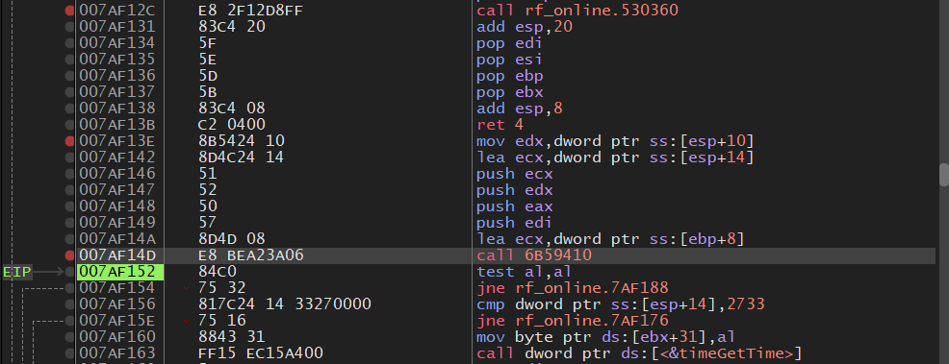The image size is (949, 364).
Task: Select address 007AF134
Action: coord(117,43)
